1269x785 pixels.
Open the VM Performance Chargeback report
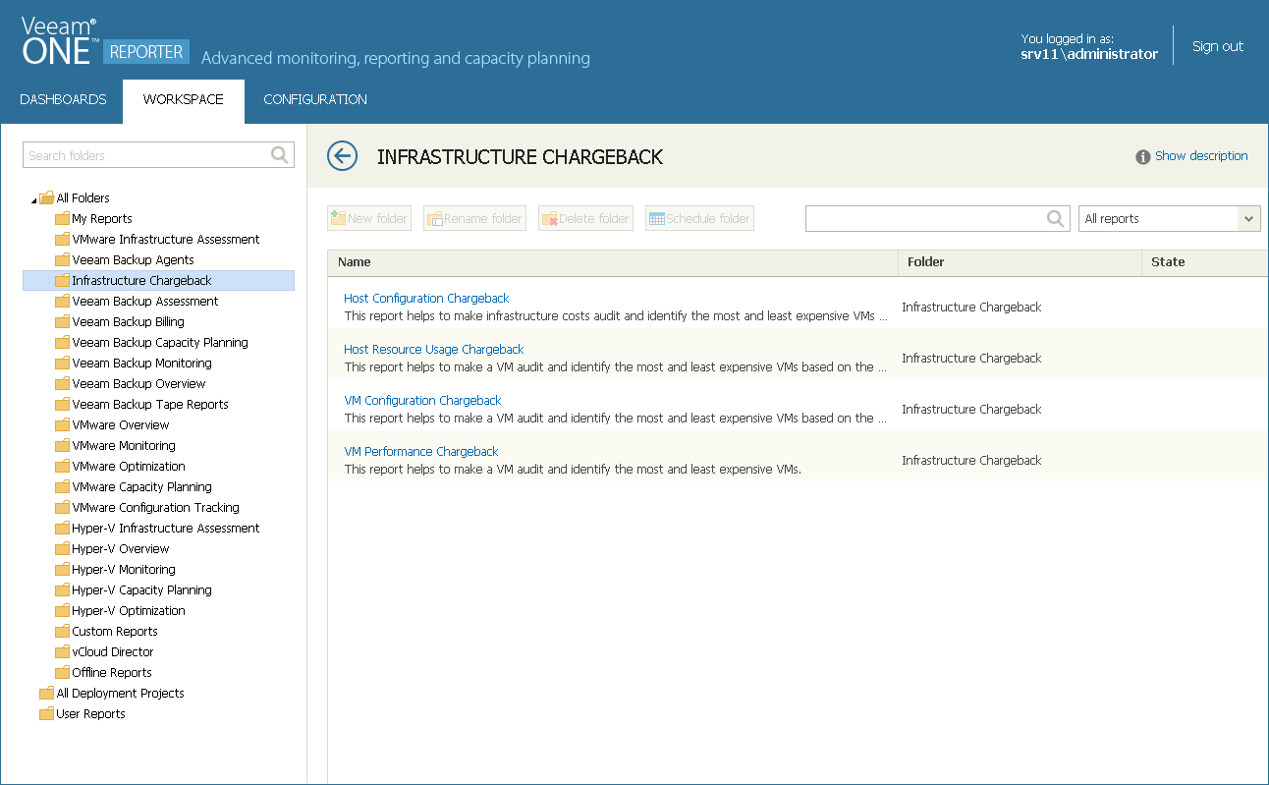421,451
